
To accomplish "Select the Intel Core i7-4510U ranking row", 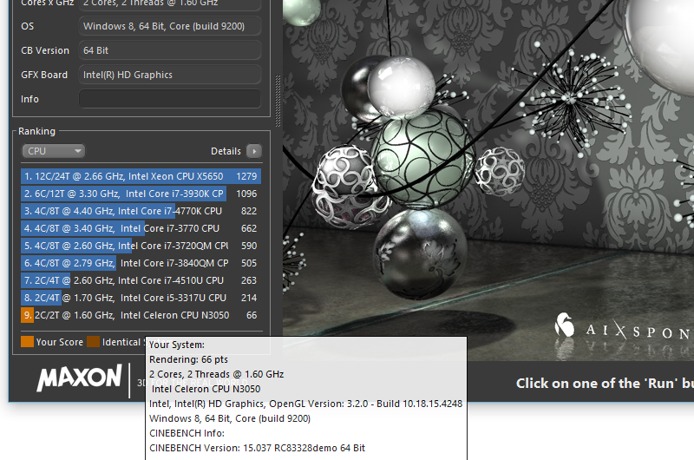I will click(141, 280).
